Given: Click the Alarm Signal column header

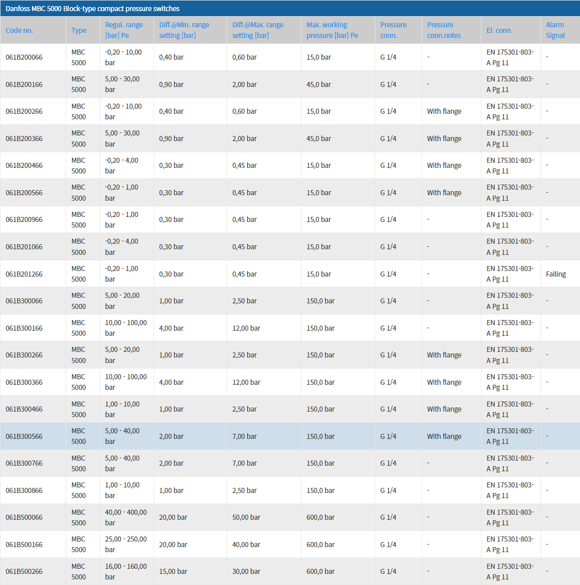Looking at the screenshot, I should [x=555, y=30].
